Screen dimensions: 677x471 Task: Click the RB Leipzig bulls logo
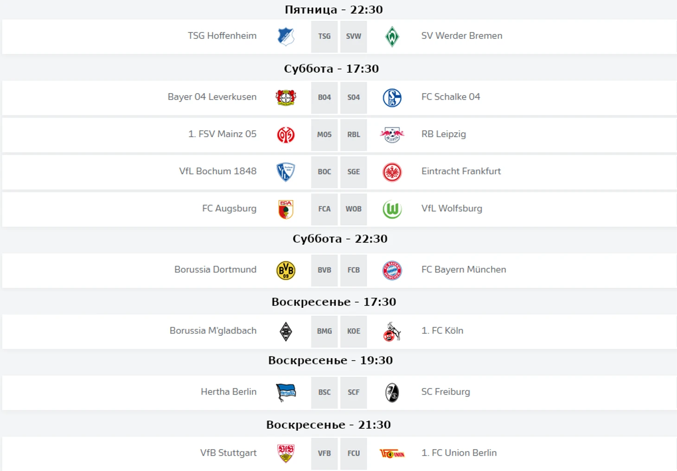pos(392,135)
